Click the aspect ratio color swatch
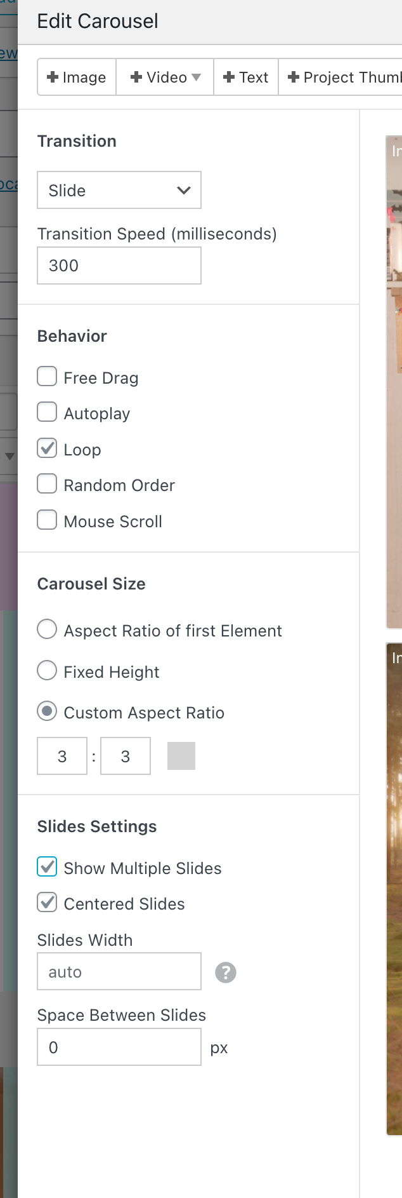This screenshot has width=402, height=1198. tap(181, 755)
